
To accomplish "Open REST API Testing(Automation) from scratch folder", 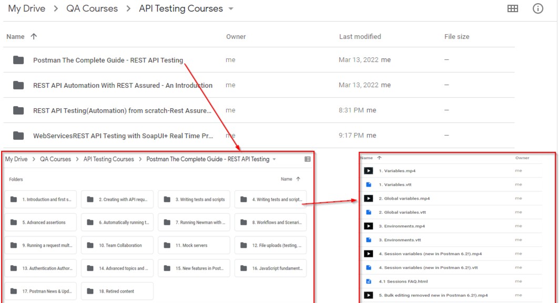I will (x=259, y=110).
